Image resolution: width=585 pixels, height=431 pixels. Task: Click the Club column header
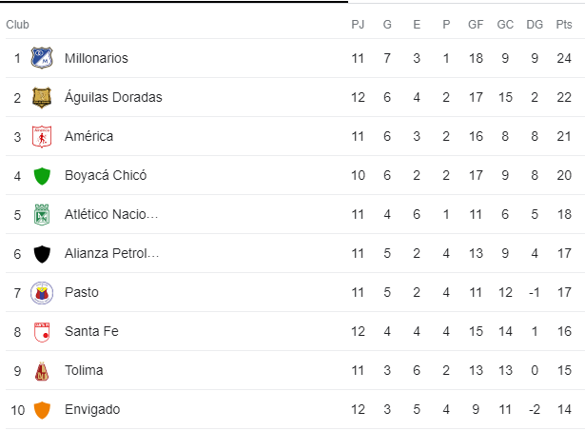click(17, 24)
